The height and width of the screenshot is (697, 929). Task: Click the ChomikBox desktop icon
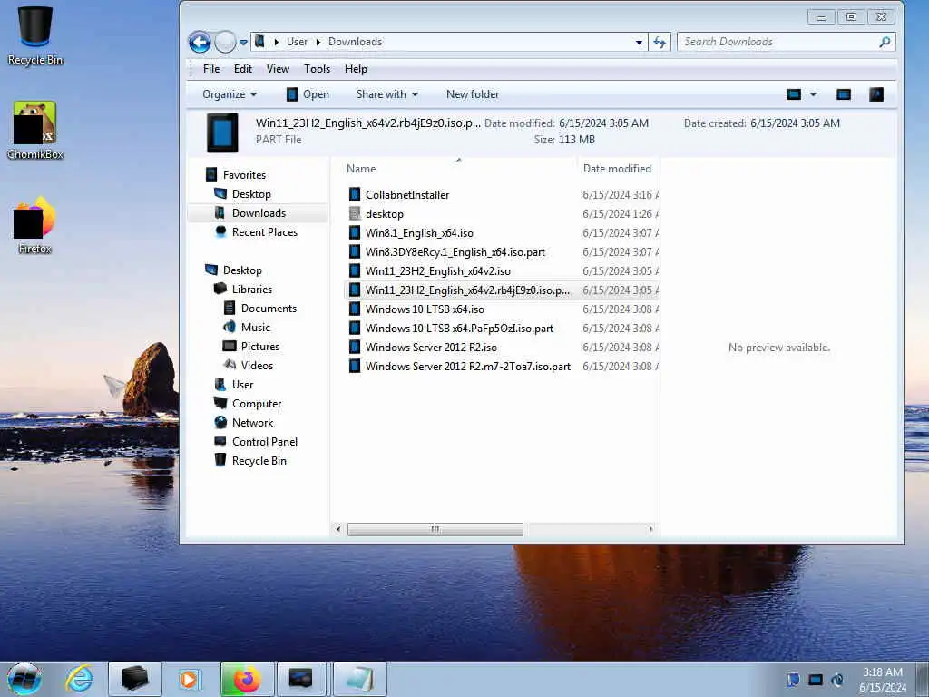(35, 131)
